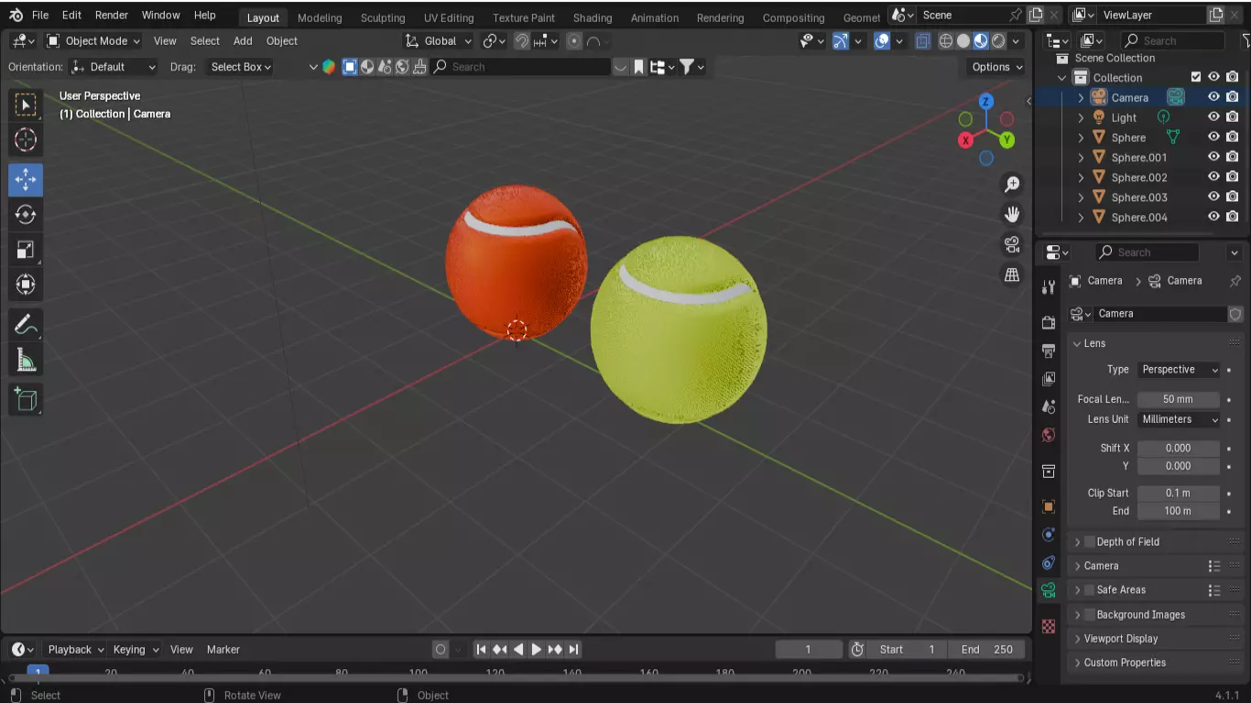Viewport: 1251px width, 703px height.
Task: Open the Object Mode dropdown
Action: click(x=93, y=41)
